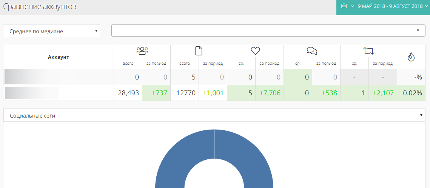
Task: Click the engagement flame icon header
Action: (x=411, y=57)
